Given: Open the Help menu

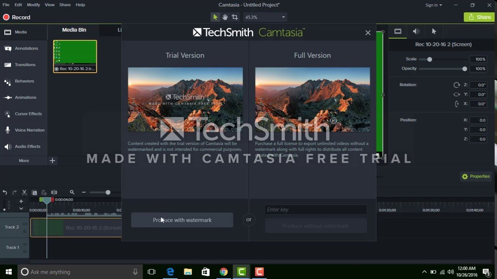Looking at the screenshot, I should click(80, 5).
